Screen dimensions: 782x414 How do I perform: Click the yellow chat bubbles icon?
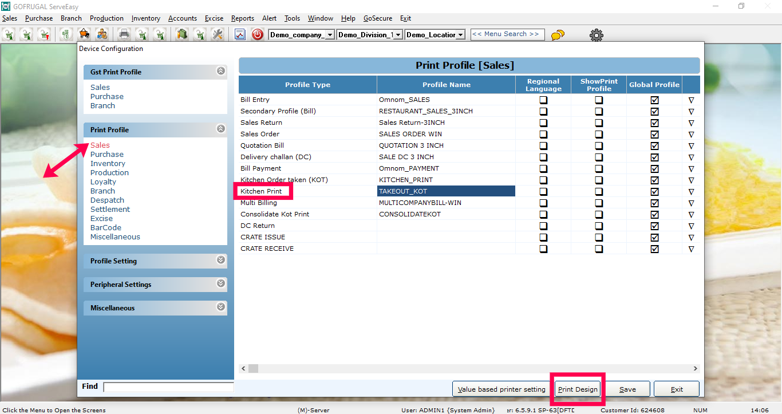point(558,36)
